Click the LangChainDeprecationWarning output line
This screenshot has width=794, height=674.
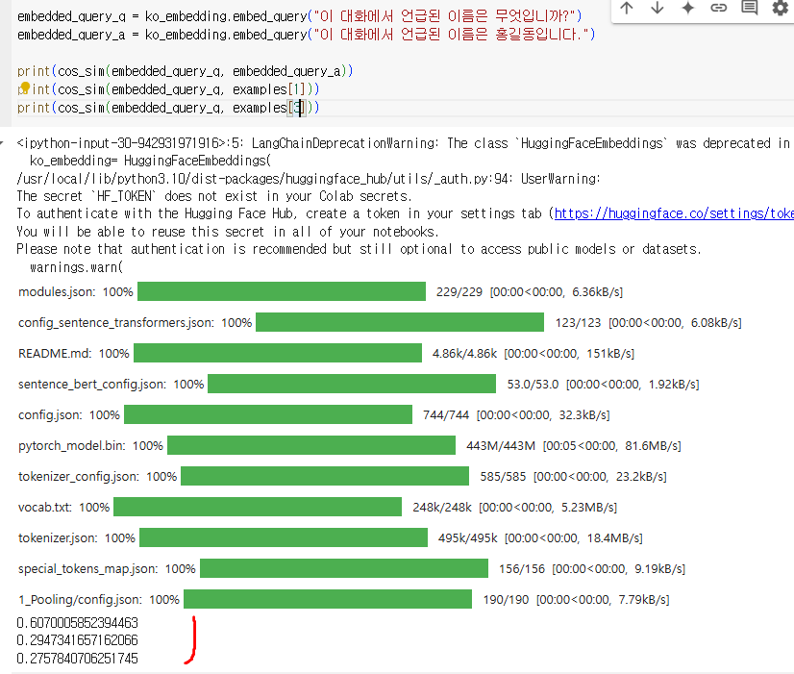[404, 143]
